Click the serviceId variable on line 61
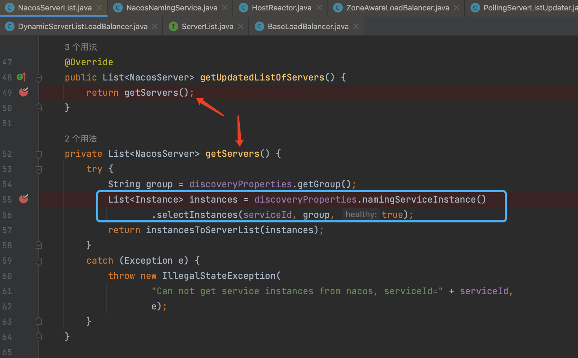Viewport: 578px width, 358px height. pyautogui.click(x=484, y=291)
